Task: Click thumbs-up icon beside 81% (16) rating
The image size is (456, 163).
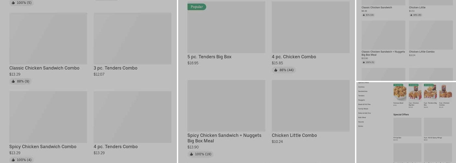Action: pos(364,15)
